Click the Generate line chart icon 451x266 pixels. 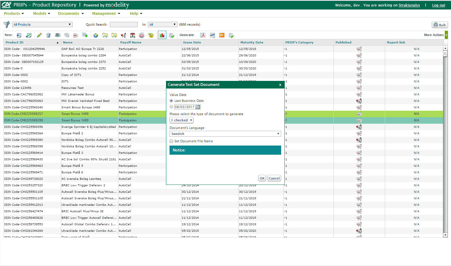212,35
